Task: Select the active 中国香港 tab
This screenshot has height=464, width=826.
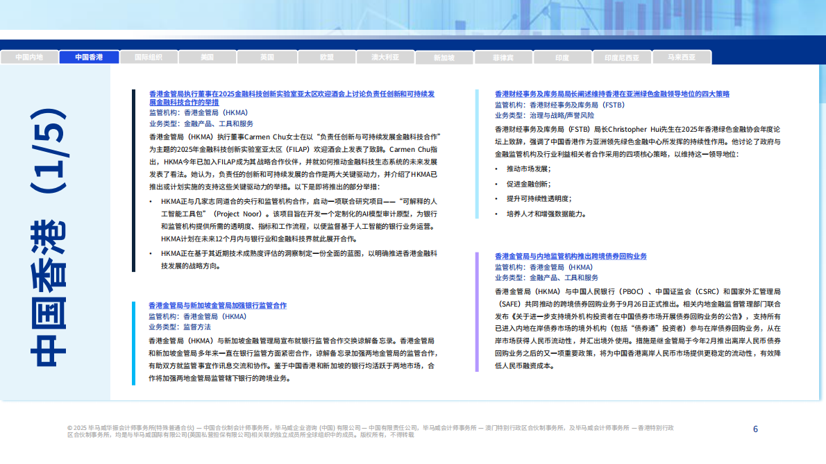Action: [x=89, y=58]
